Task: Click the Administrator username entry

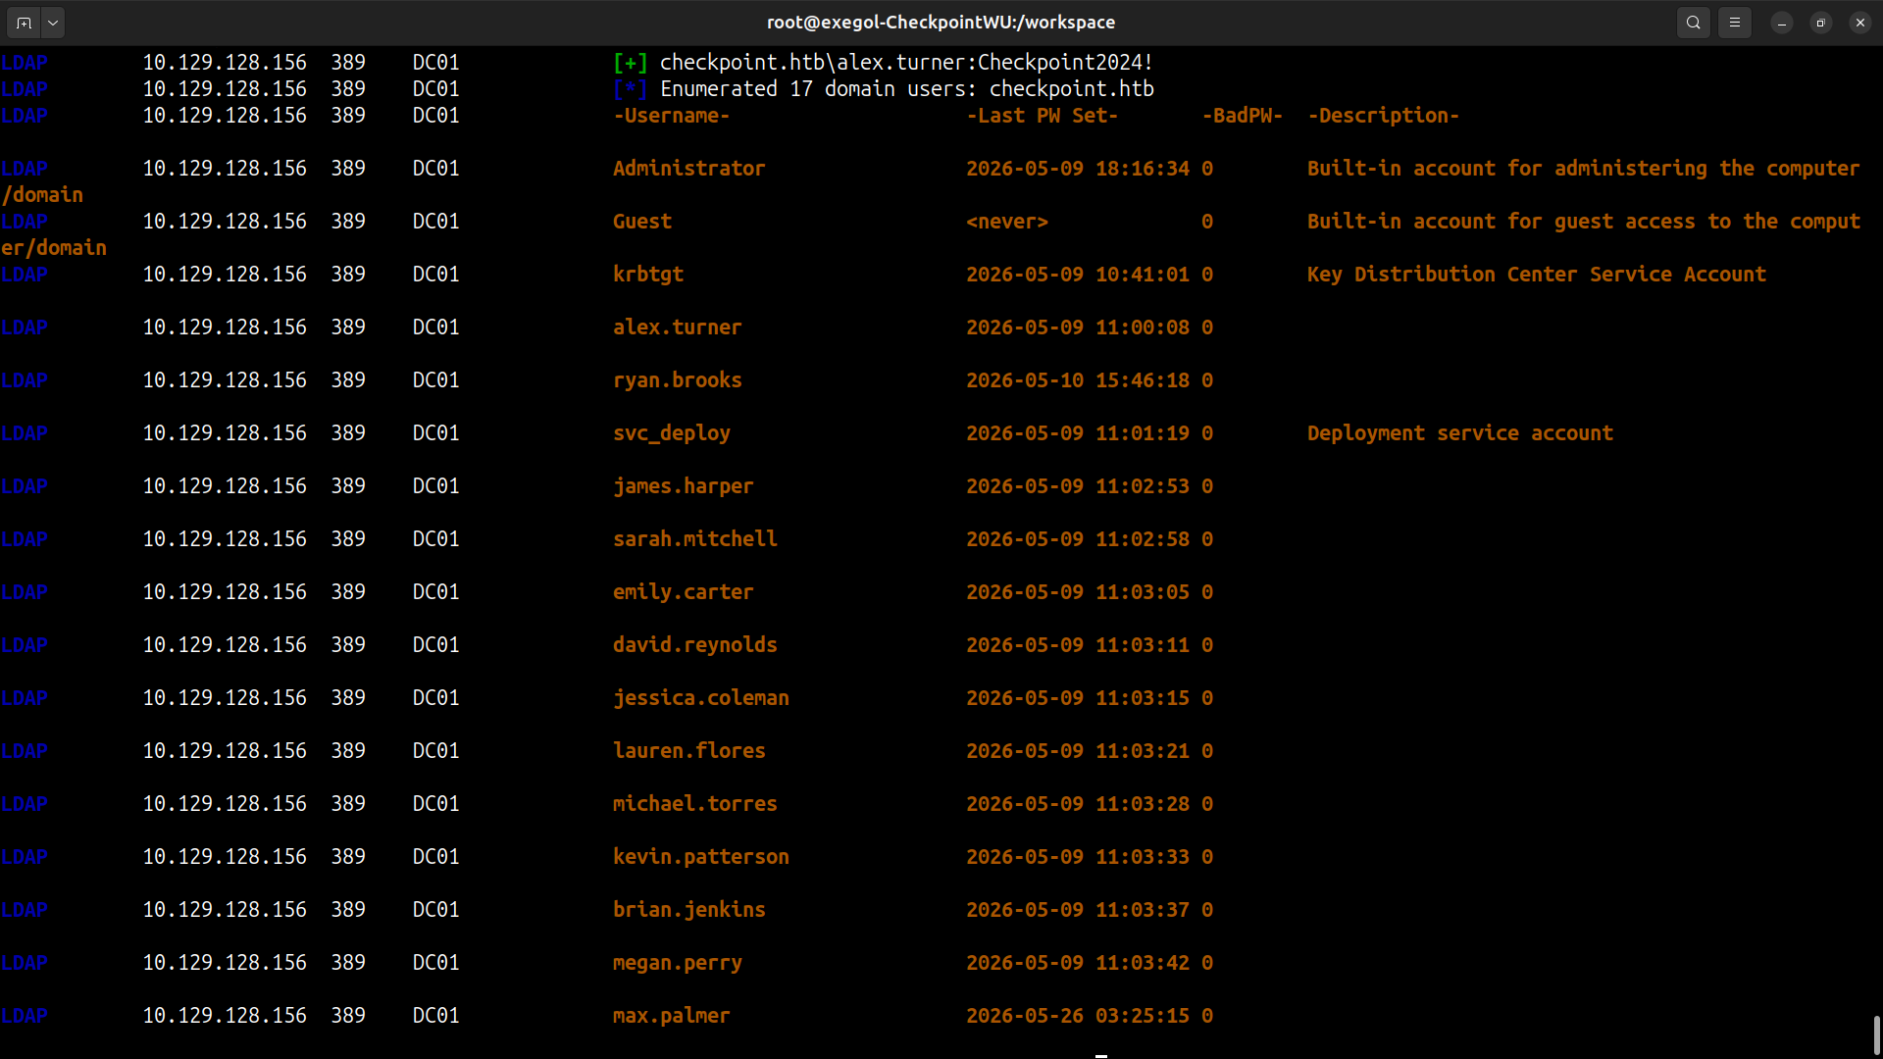Action: [x=688, y=169]
